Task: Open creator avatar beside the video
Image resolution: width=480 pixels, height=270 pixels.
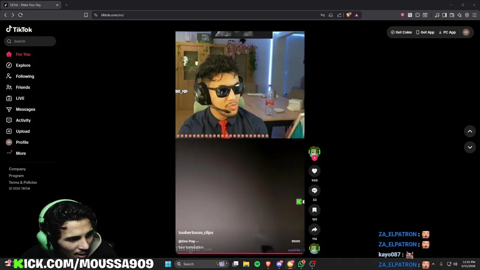Action: pyautogui.click(x=314, y=152)
